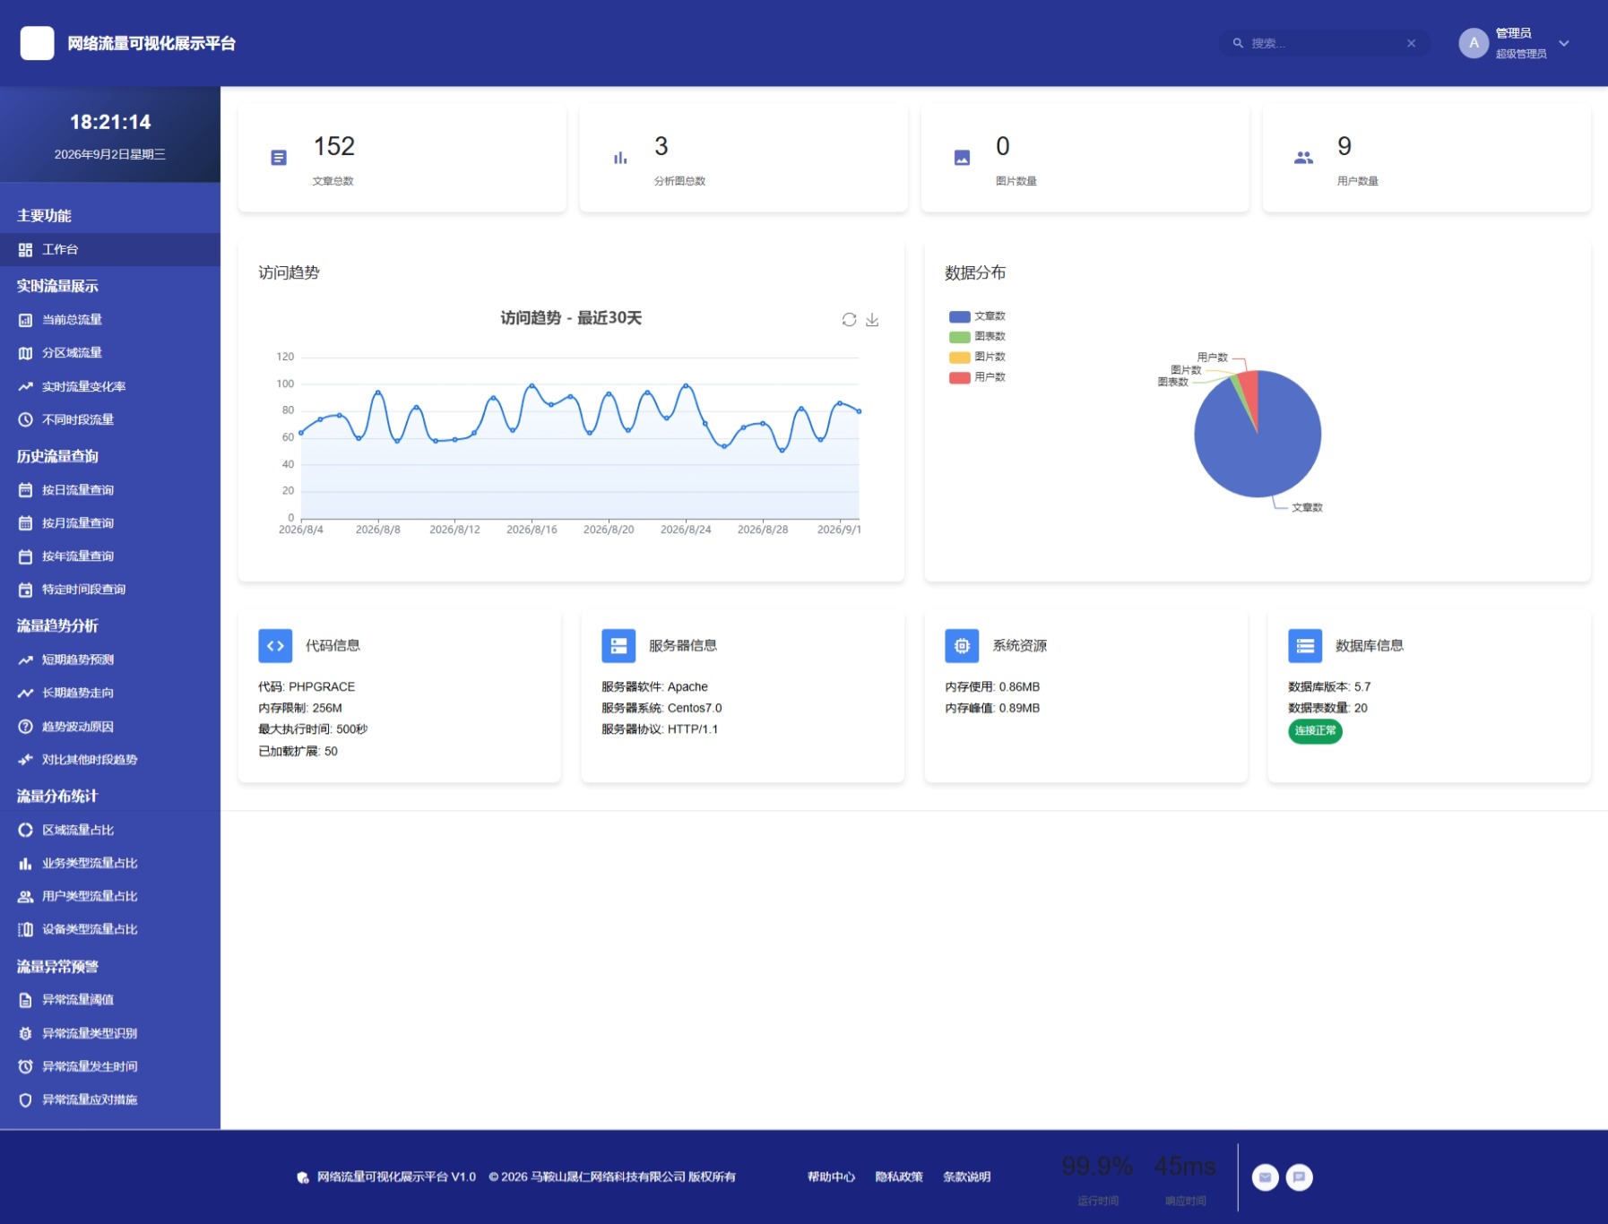Toggle 图表数 legend series visibility
This screenshot has width=1608, height=1224.
click(x=977, y=337)
